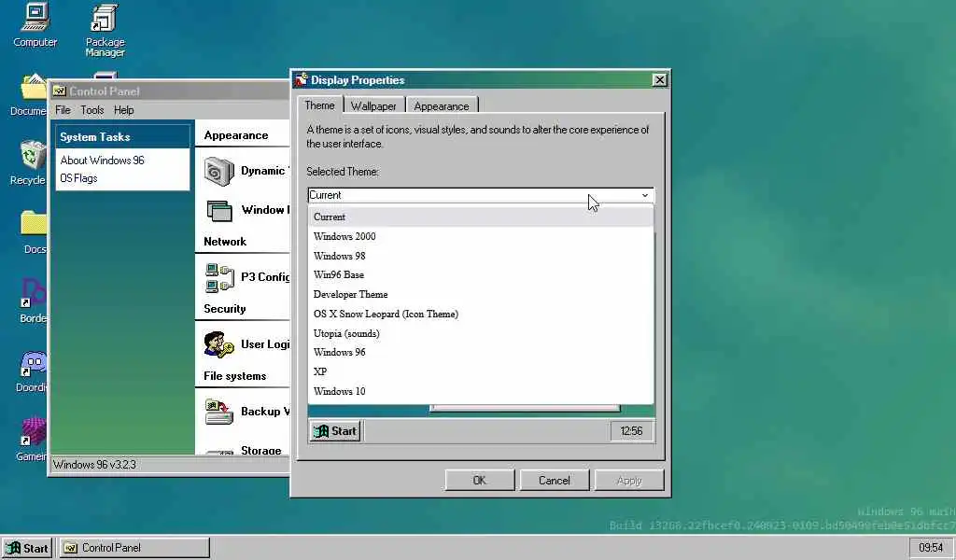Click the P3 Config network icon
The image size is (956, 560).
218,278
